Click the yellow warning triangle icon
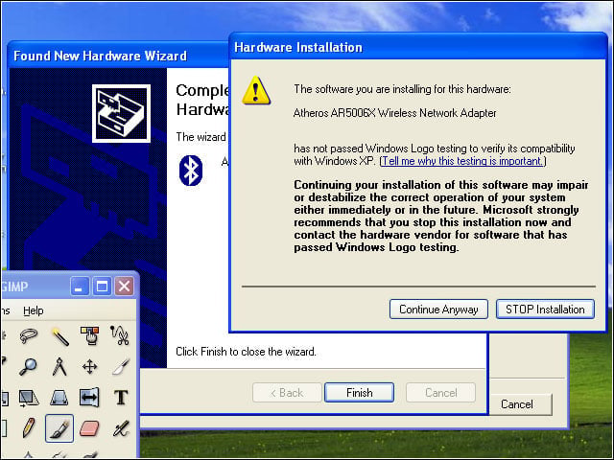Viewport: 614px width, 460px height. pos(256,91)
